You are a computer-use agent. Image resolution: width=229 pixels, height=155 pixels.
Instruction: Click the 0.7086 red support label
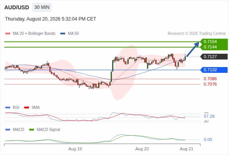tap(210, 79)
